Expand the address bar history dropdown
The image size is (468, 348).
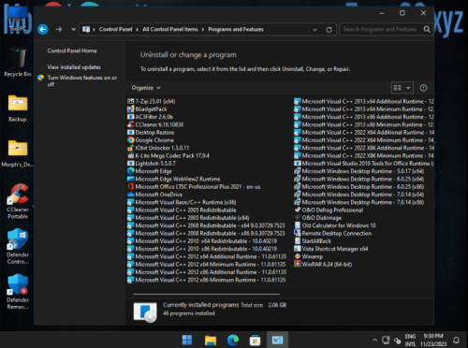pos(314,30)
